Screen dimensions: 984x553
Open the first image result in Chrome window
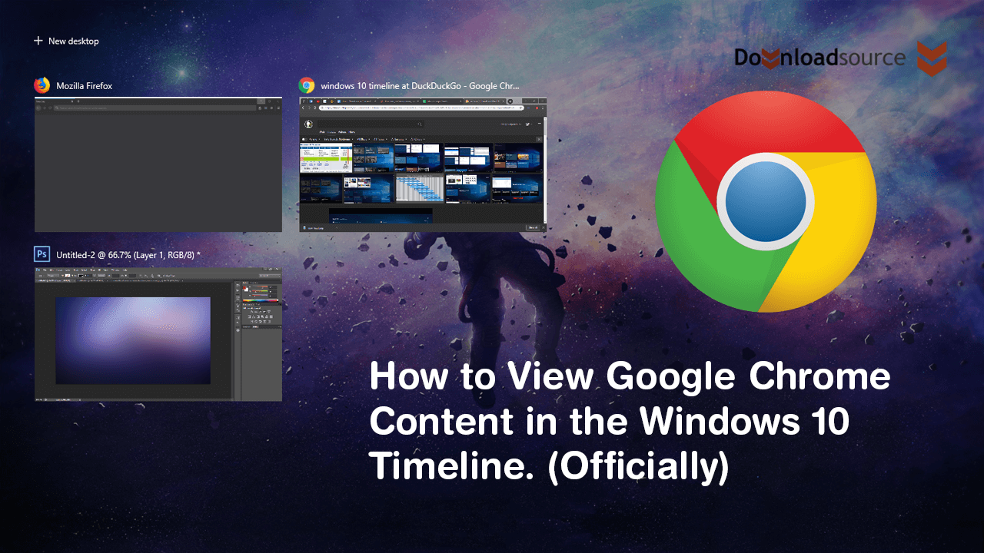[x=325, y=157]
